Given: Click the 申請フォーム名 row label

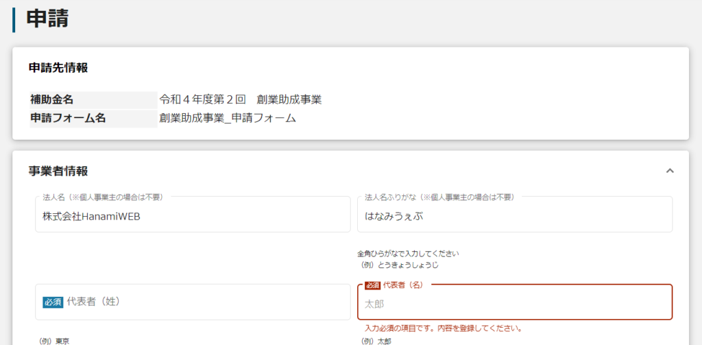Looking at the screenshot, I should click(67, 118).
